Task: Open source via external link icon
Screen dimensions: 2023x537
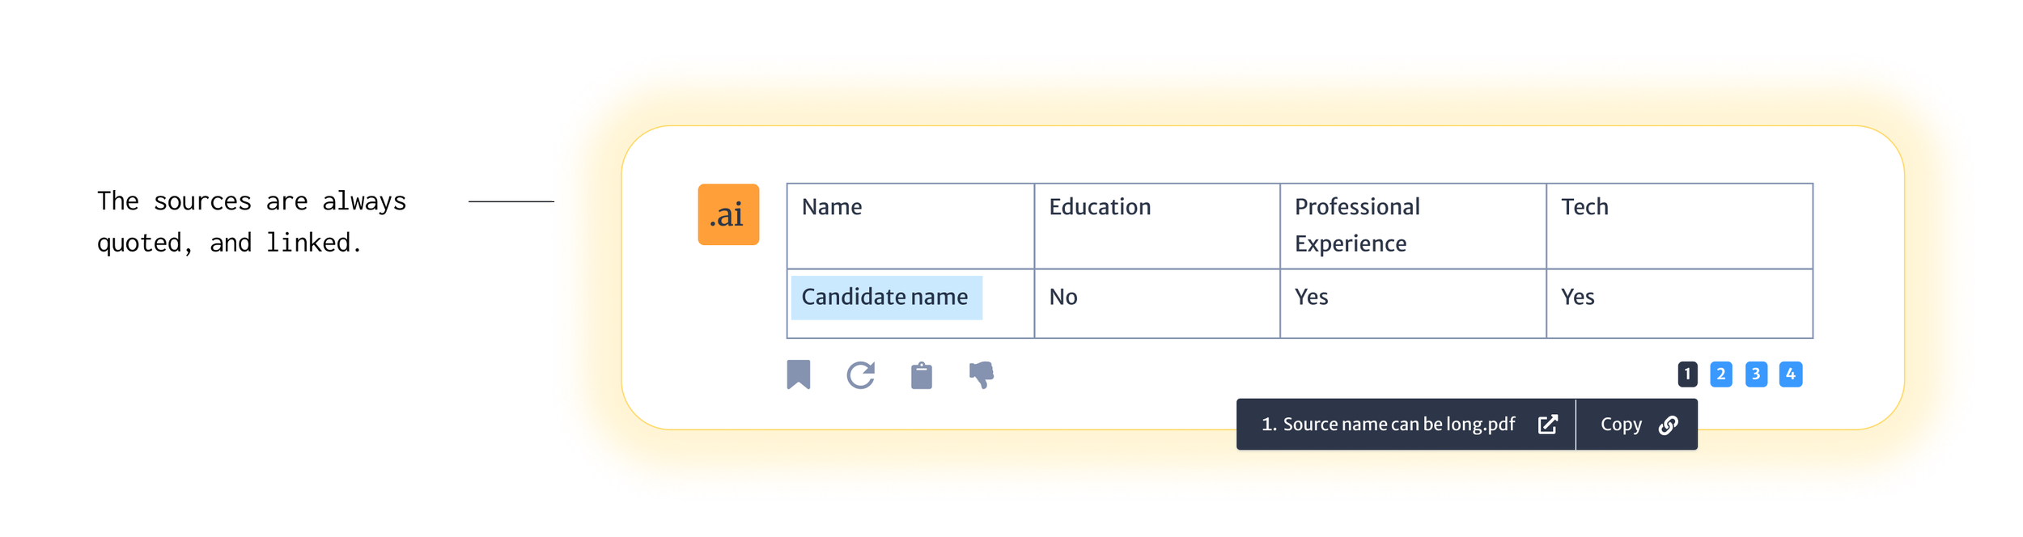Action: [x=1547, y=425]
